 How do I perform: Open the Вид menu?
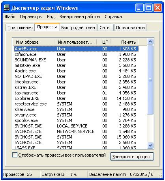51,17
